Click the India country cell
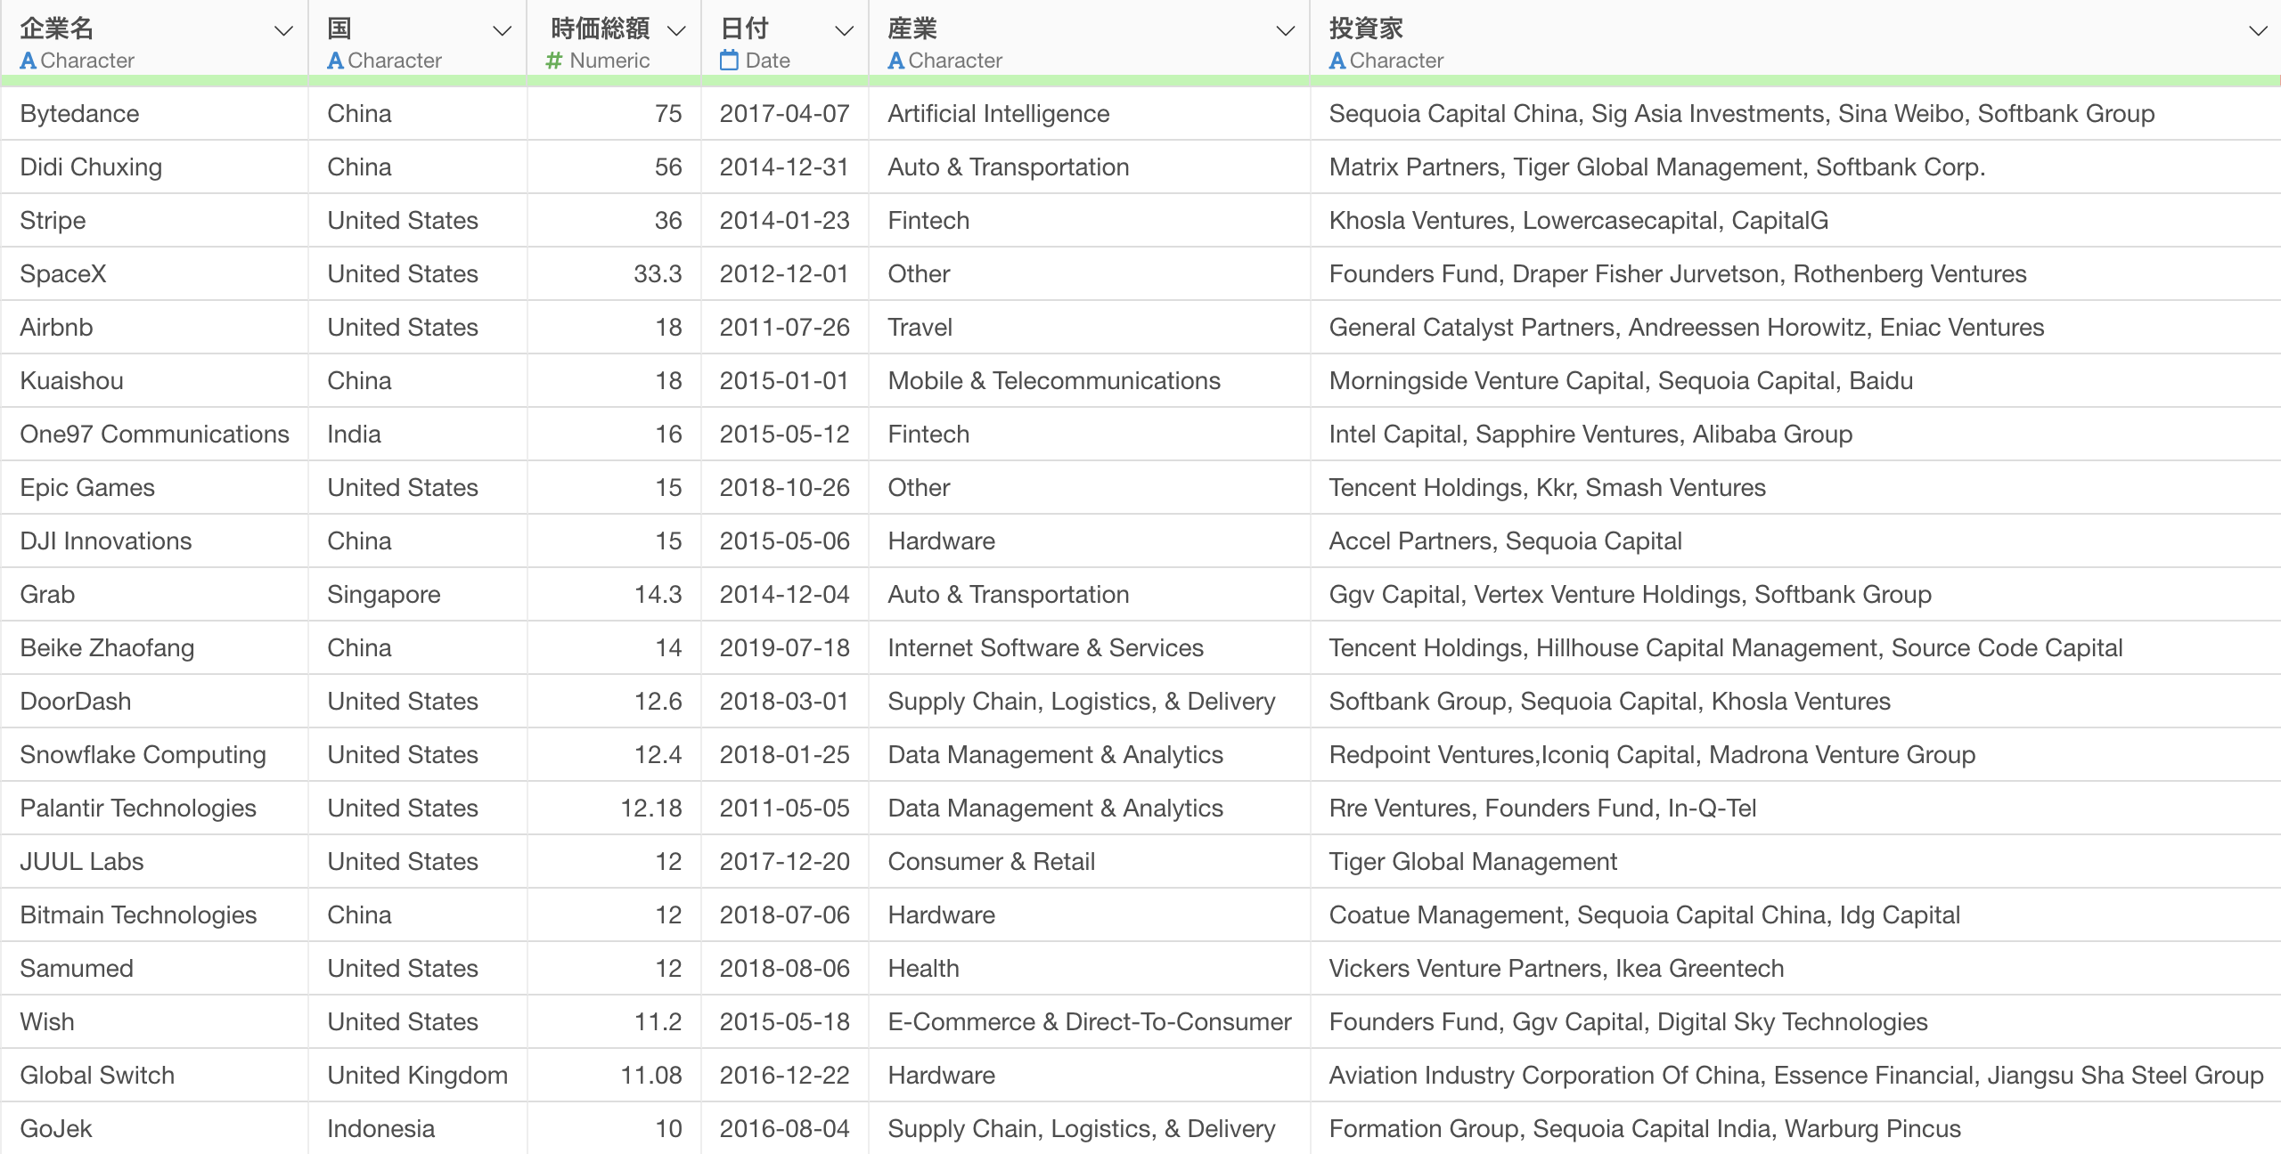Screen dimensions: 2281x1154 click(x=418, y=435)
